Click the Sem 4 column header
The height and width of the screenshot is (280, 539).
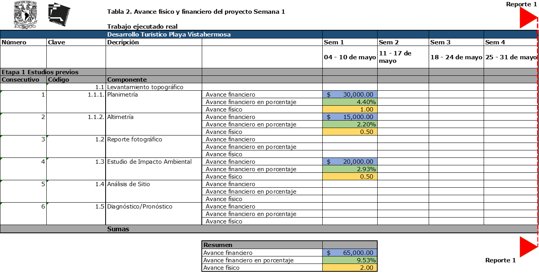510,42
